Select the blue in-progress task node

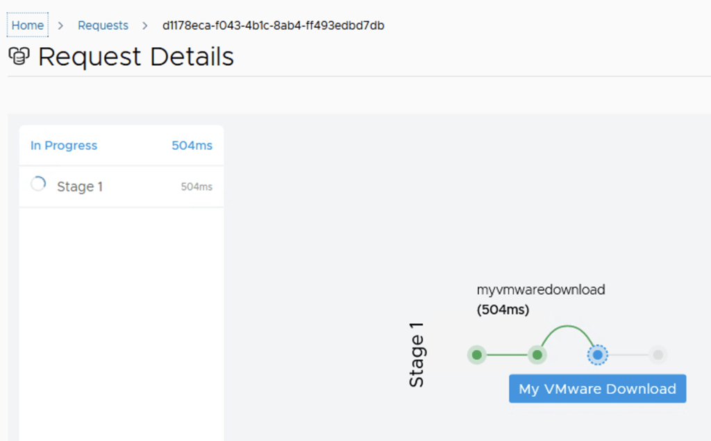(x=597, y=355)
